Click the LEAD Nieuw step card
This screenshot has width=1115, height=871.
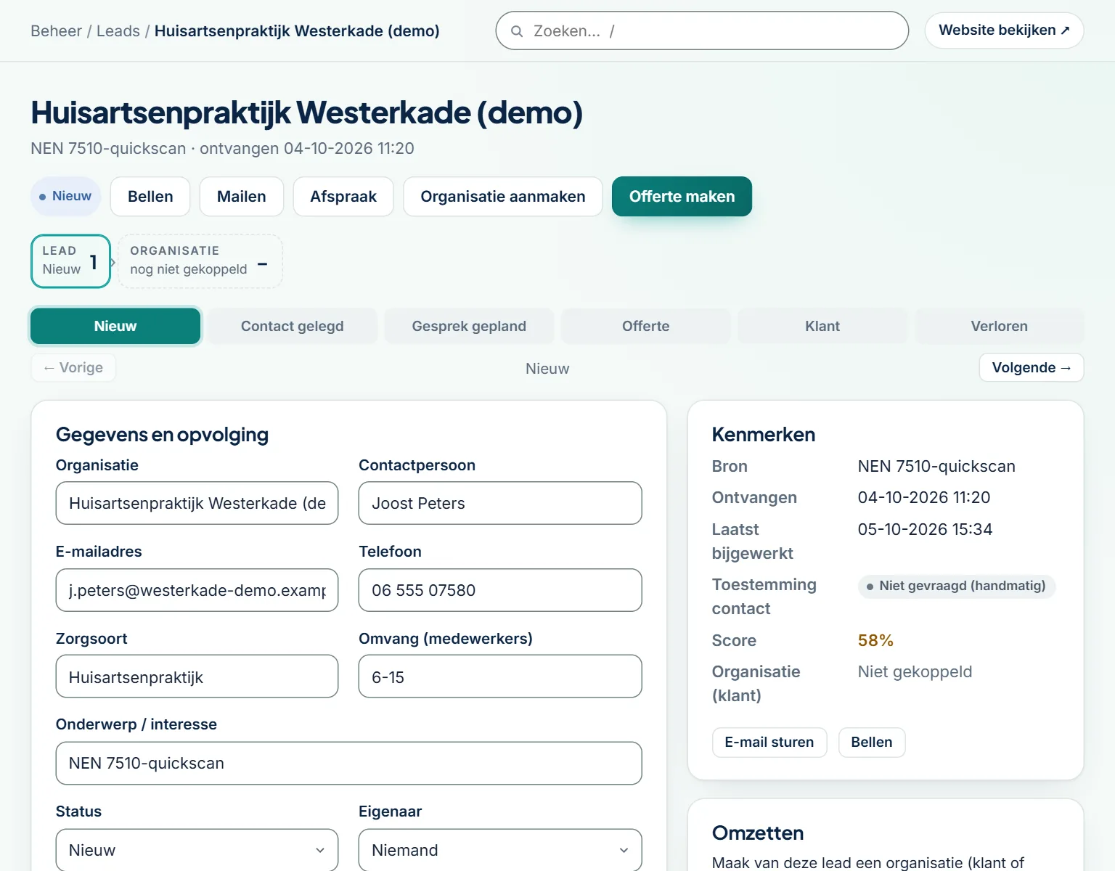click(70, 261)
